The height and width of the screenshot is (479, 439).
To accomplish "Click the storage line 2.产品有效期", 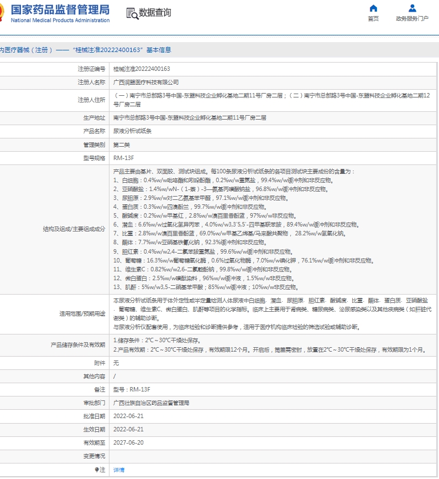I will [271, 349].
